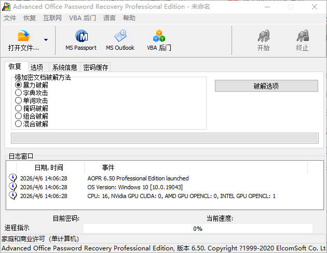Click the 打开文件... label
The image size is (327, 253).
(23, 48)
